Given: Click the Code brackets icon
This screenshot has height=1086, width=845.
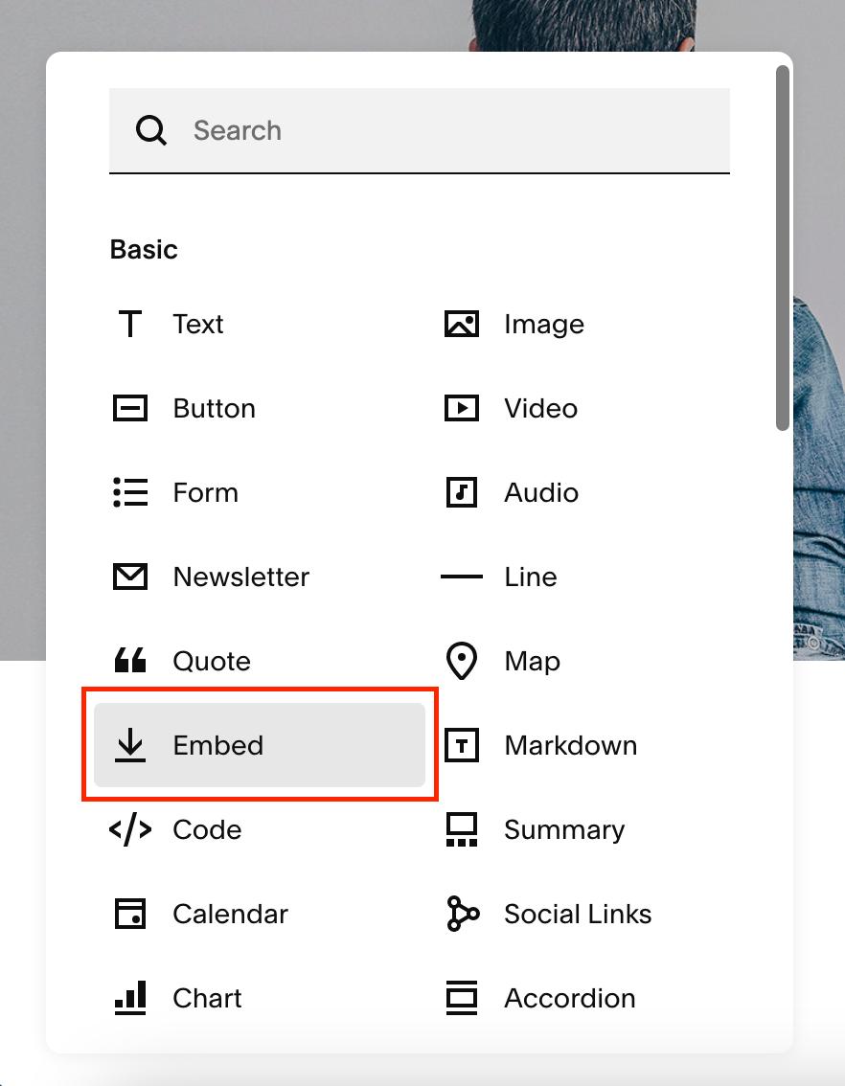Looking at the screenshot, I should pyautogui.click(x=130, y=829).
